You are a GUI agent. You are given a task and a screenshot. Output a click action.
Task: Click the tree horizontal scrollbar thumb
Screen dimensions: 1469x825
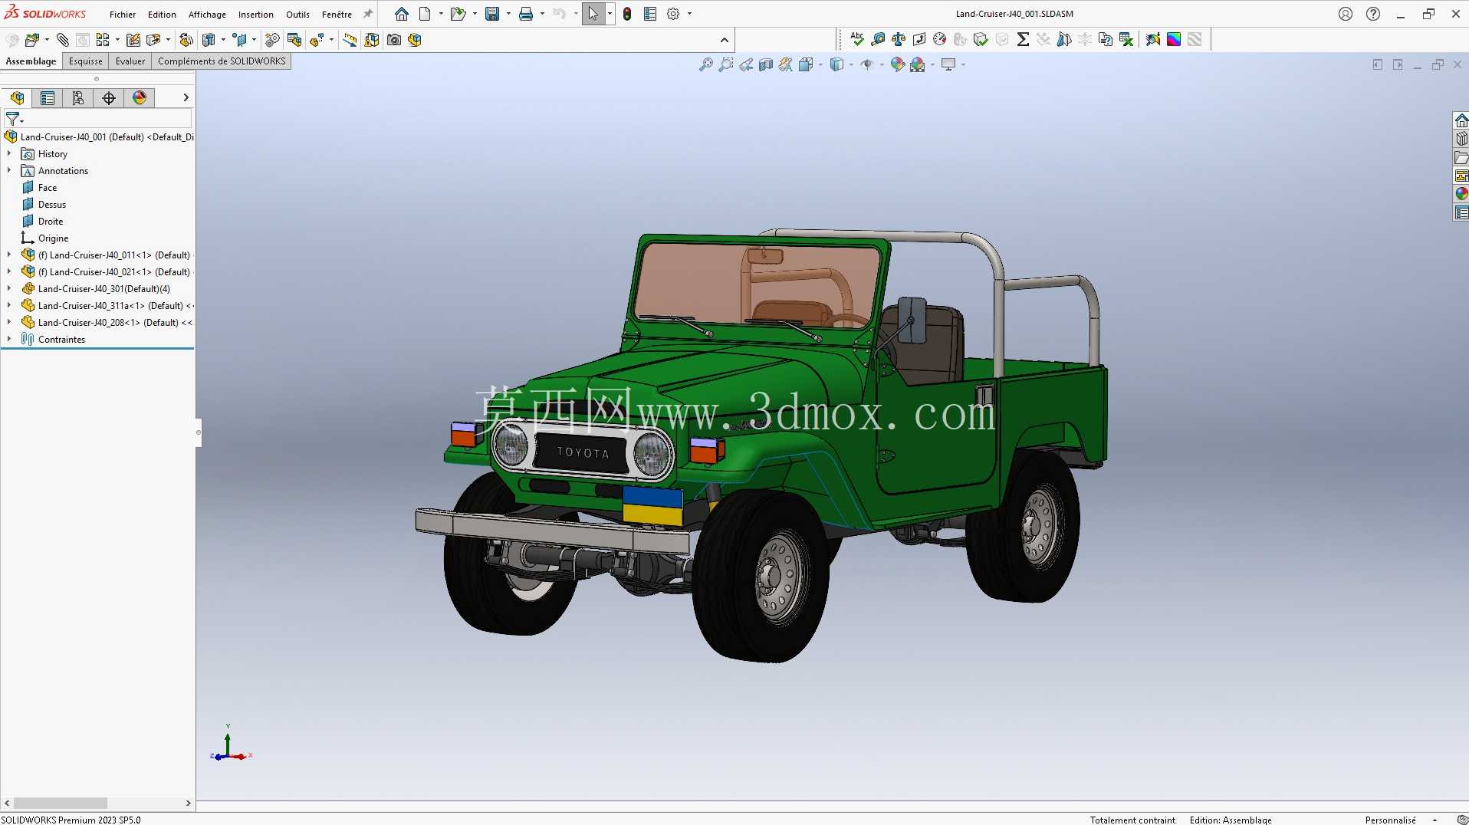[x=61, y=803]
